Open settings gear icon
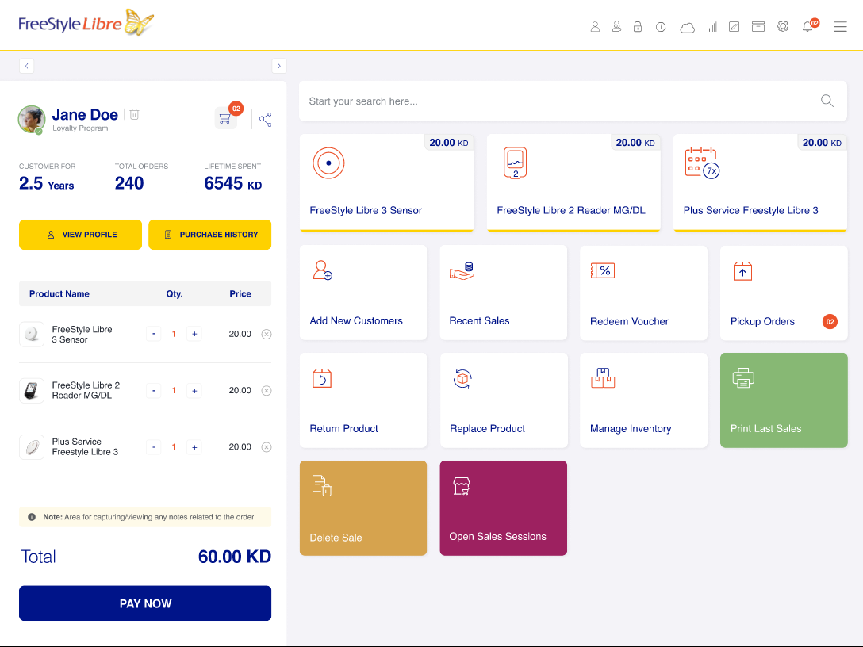This screenshot has height=647, width=863. (x=783, y=26)
